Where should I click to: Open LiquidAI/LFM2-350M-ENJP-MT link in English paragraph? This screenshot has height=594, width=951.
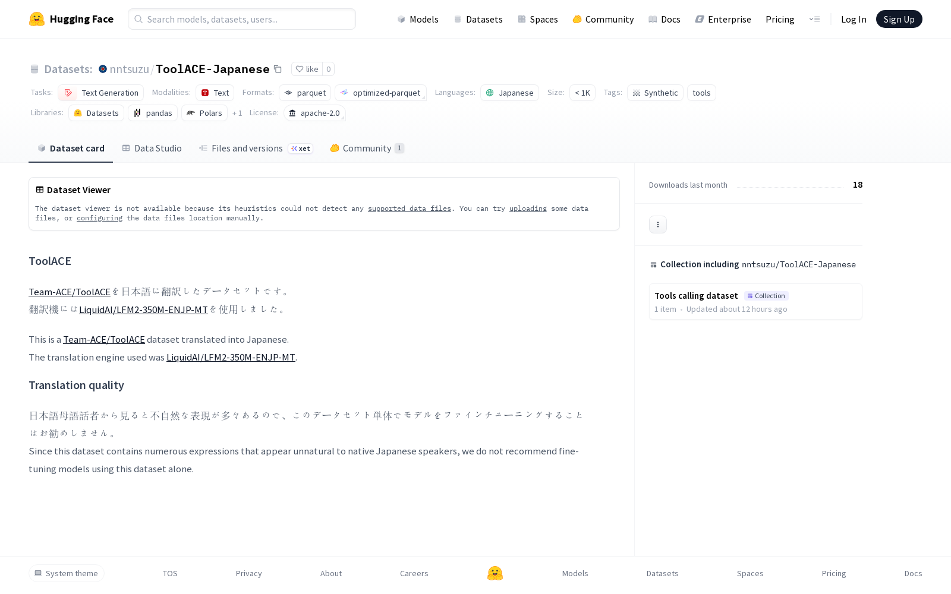pos(231,357)
